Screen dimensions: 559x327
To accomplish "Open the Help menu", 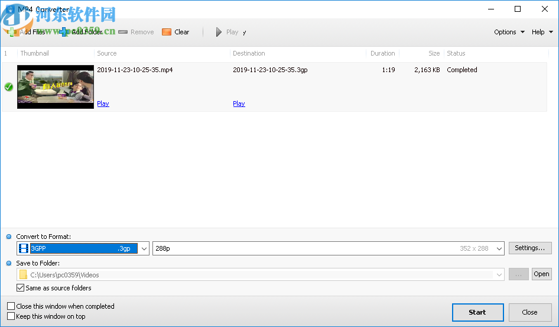I will coord(542,32).
